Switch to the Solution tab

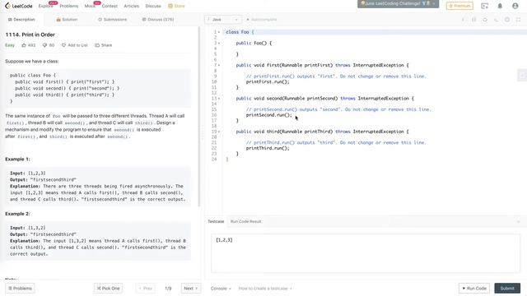[67, 20]
